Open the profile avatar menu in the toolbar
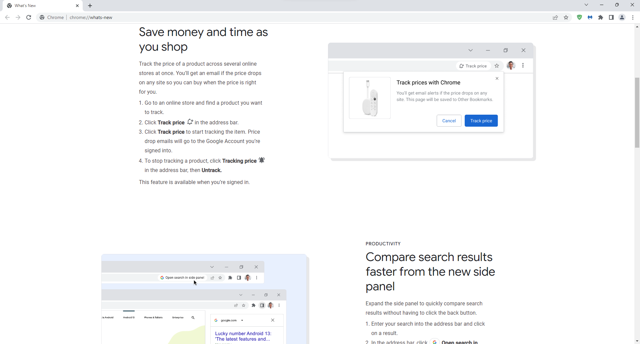This screenshot has height=344, width=640. [622, 17]
